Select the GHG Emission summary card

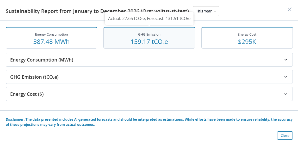(149, 38)
